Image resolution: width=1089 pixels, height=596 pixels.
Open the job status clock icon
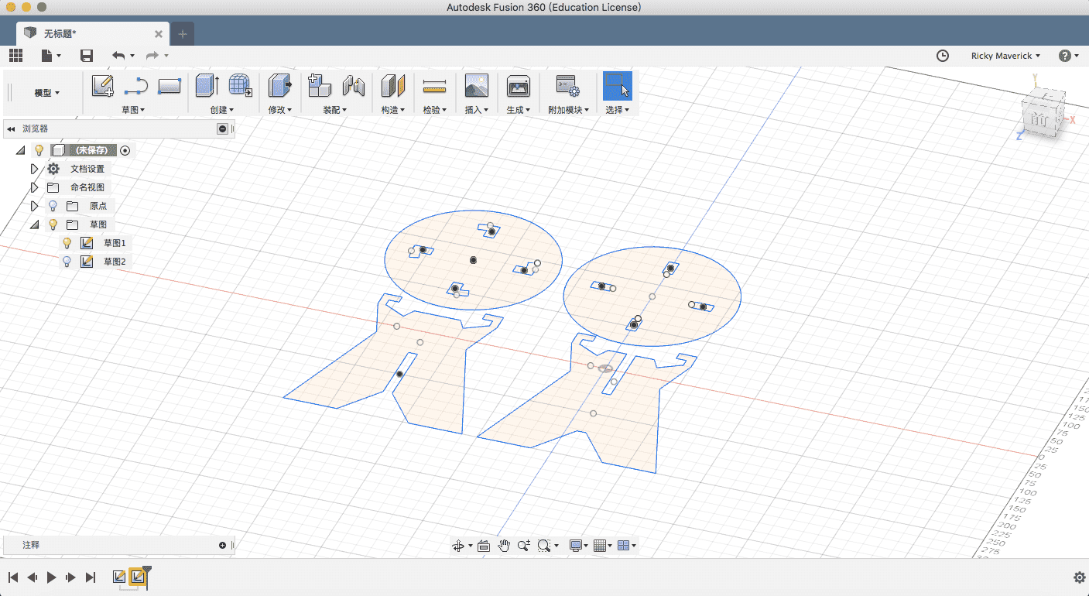tap(943, 56)
